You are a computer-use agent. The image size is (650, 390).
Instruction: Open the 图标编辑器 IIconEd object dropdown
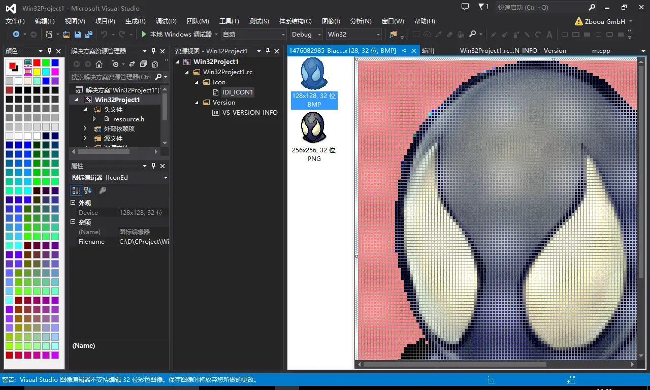166,178
